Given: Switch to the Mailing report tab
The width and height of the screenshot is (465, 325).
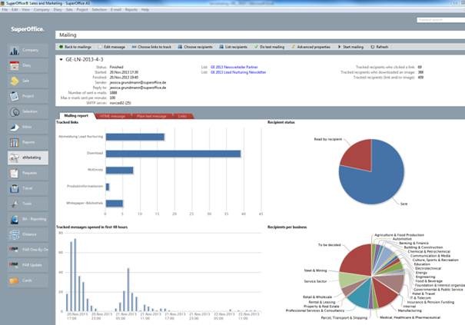Looking at the screenshot, I should (76, 116).
